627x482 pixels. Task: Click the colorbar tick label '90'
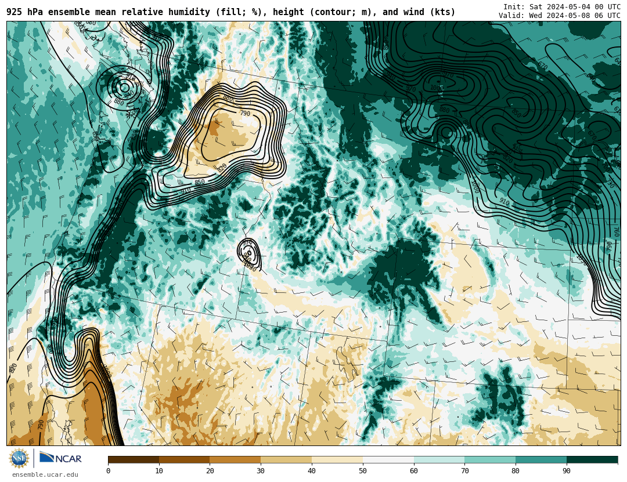tap(567, 471)
